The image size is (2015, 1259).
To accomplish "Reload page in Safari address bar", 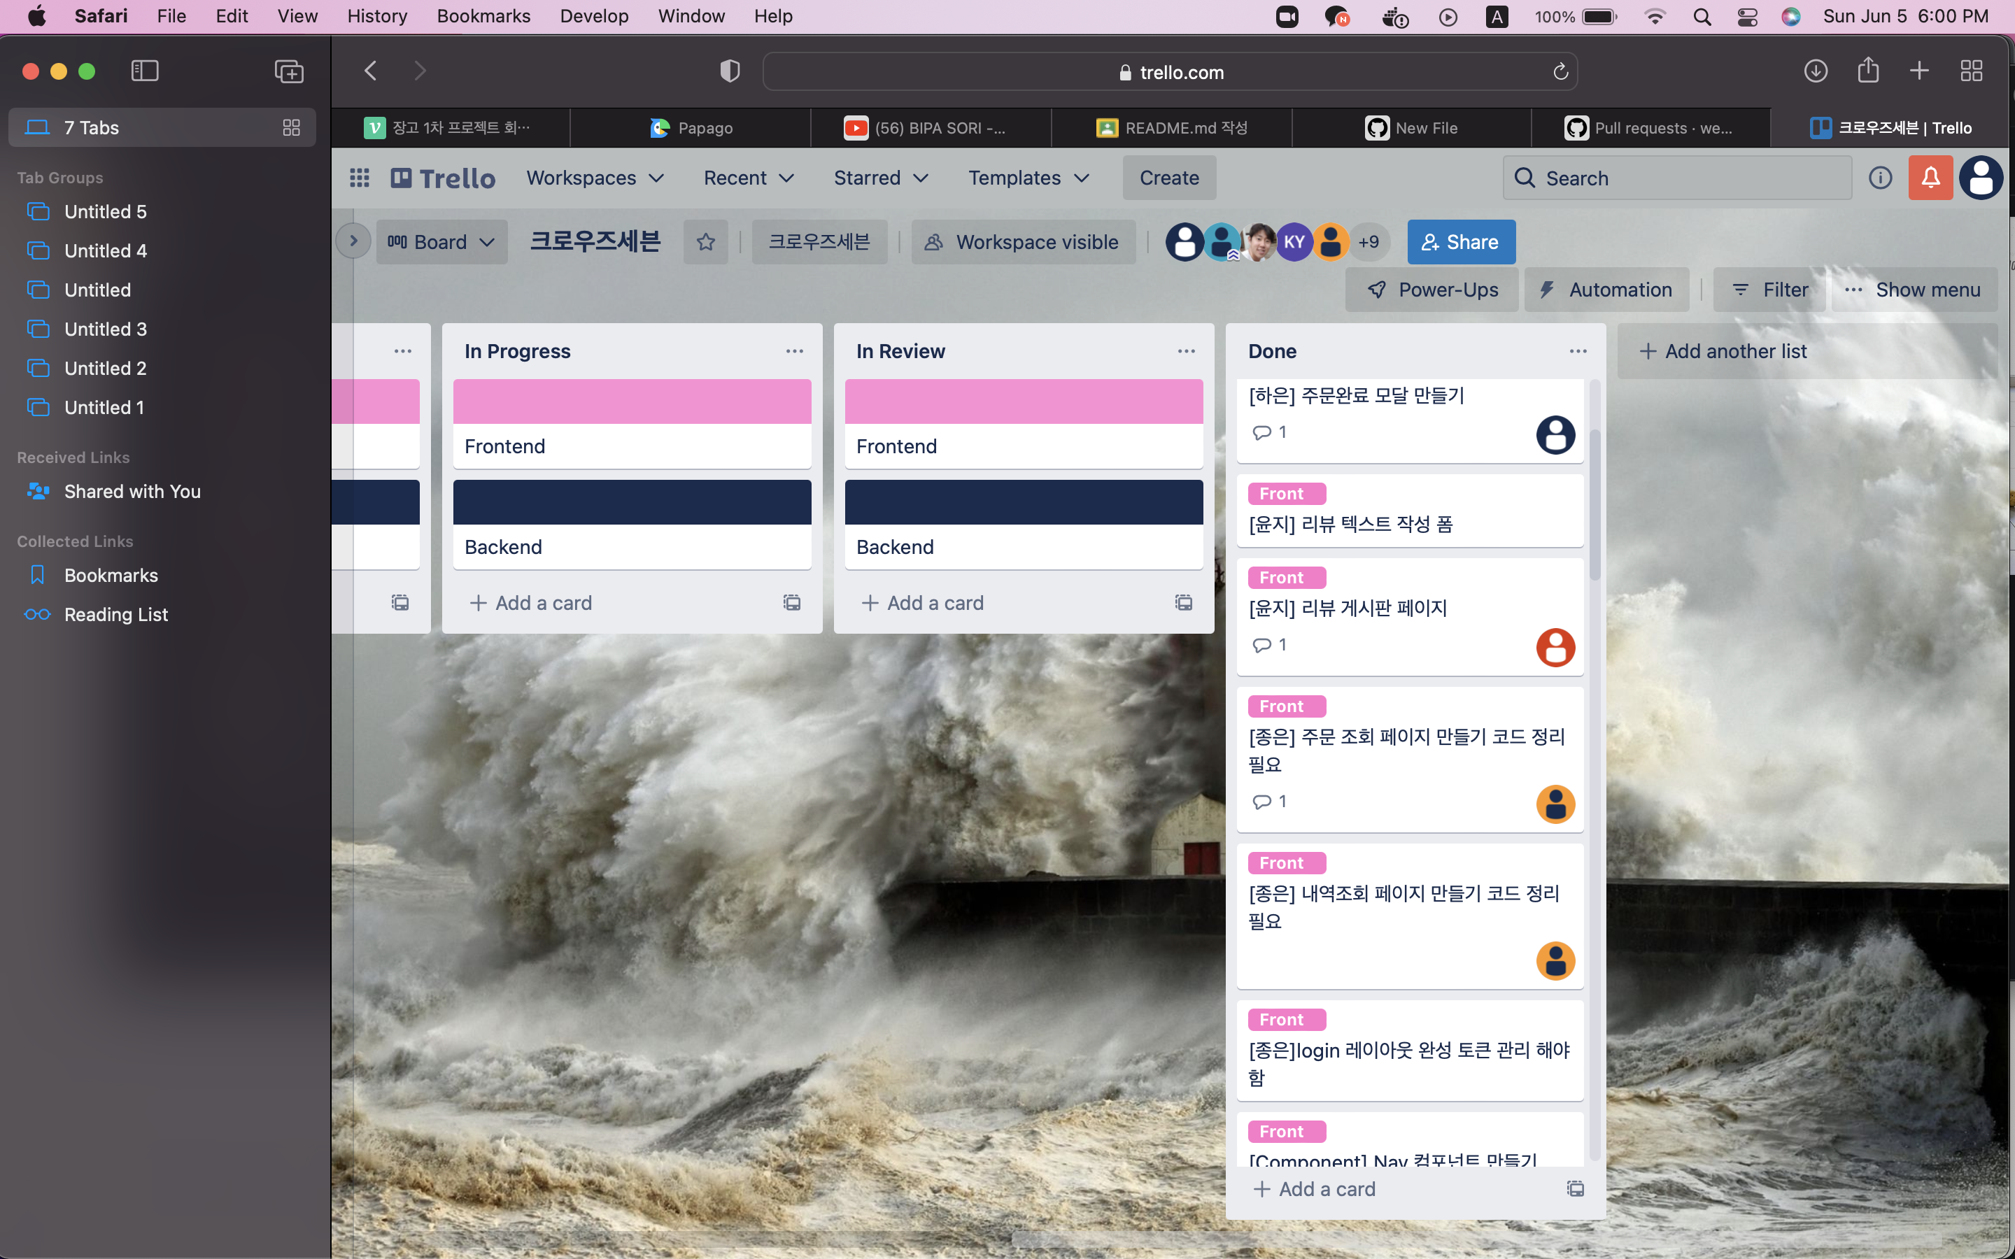I will 1560,73.
